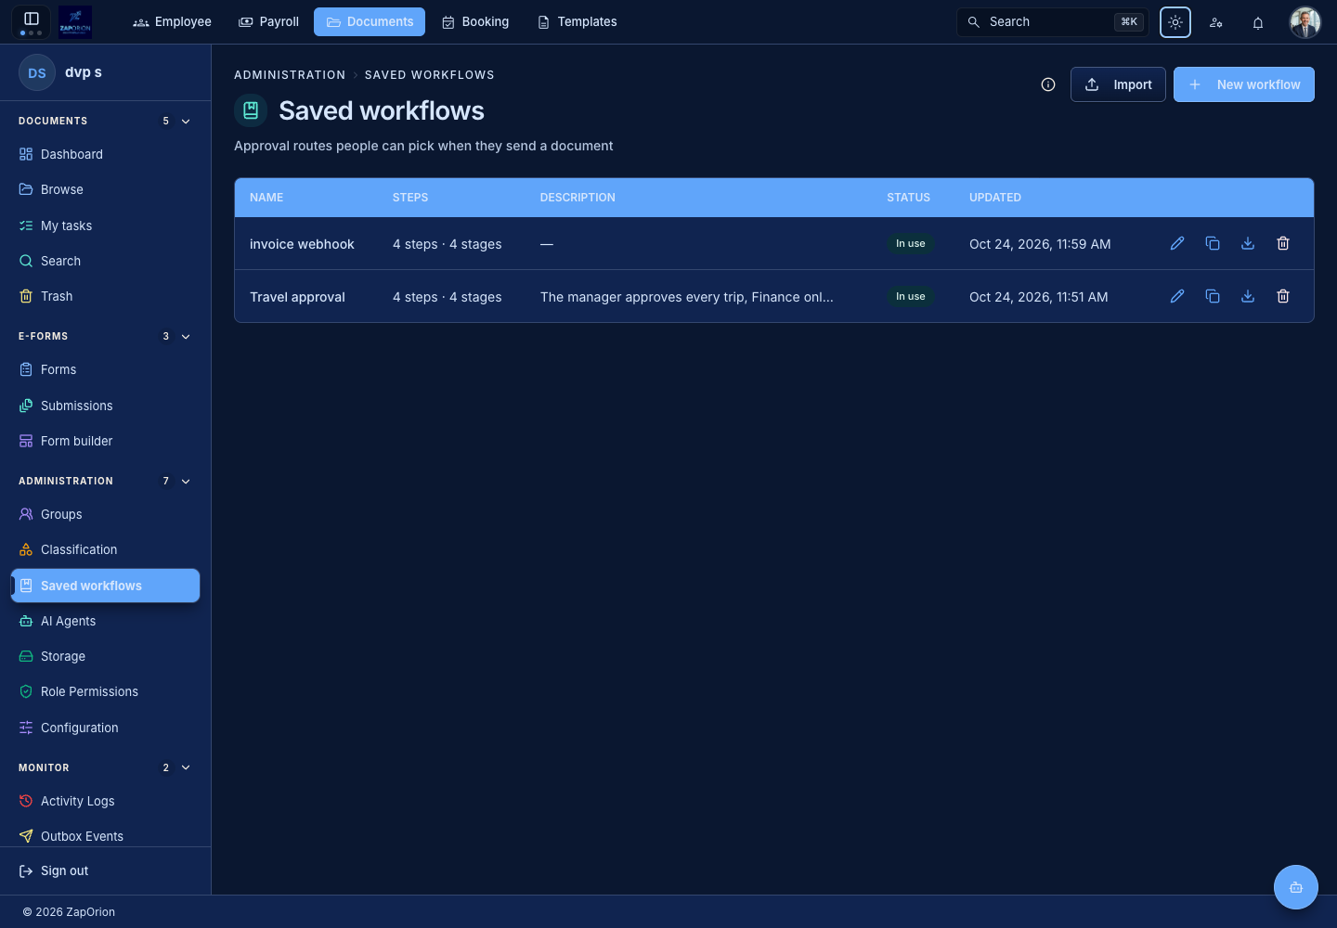Open the Payroll top menu
This screenshot has height=928, width=1337.
tap(269, 21)
